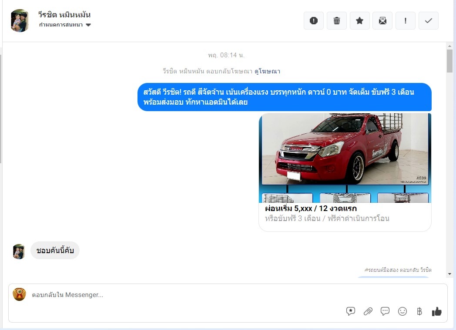Delete conversation using the trash icon
Screen dimensions: 456x330
pos(336,21)
